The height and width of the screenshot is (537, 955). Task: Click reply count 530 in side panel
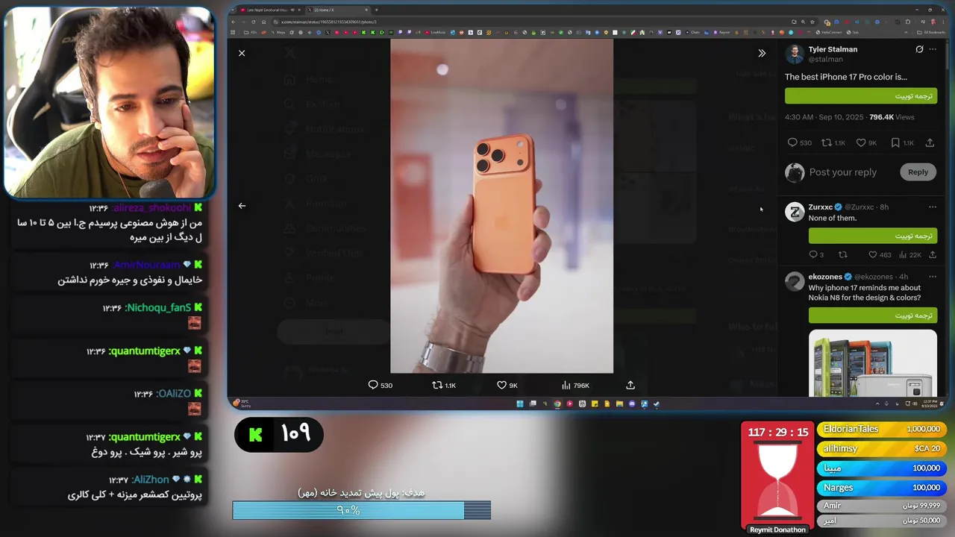coord(799,142)
